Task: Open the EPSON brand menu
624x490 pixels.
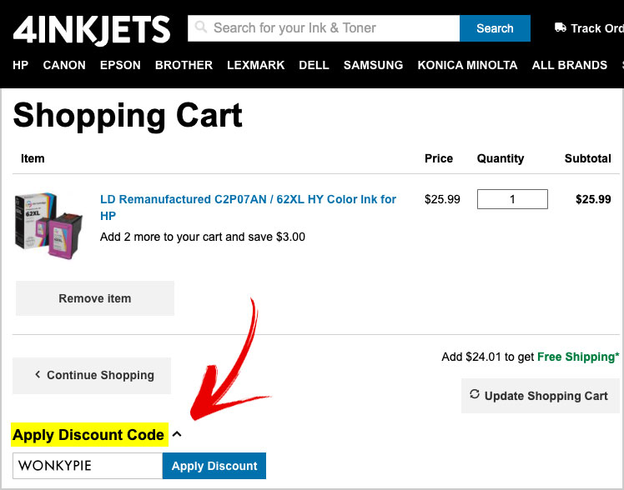Action: tap(120, 65)
